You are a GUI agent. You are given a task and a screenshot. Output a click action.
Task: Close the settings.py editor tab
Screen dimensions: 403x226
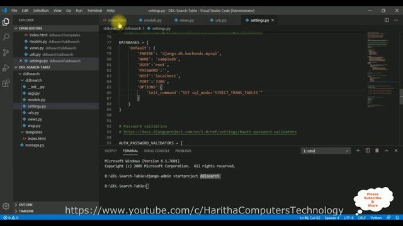pos(273,20)
